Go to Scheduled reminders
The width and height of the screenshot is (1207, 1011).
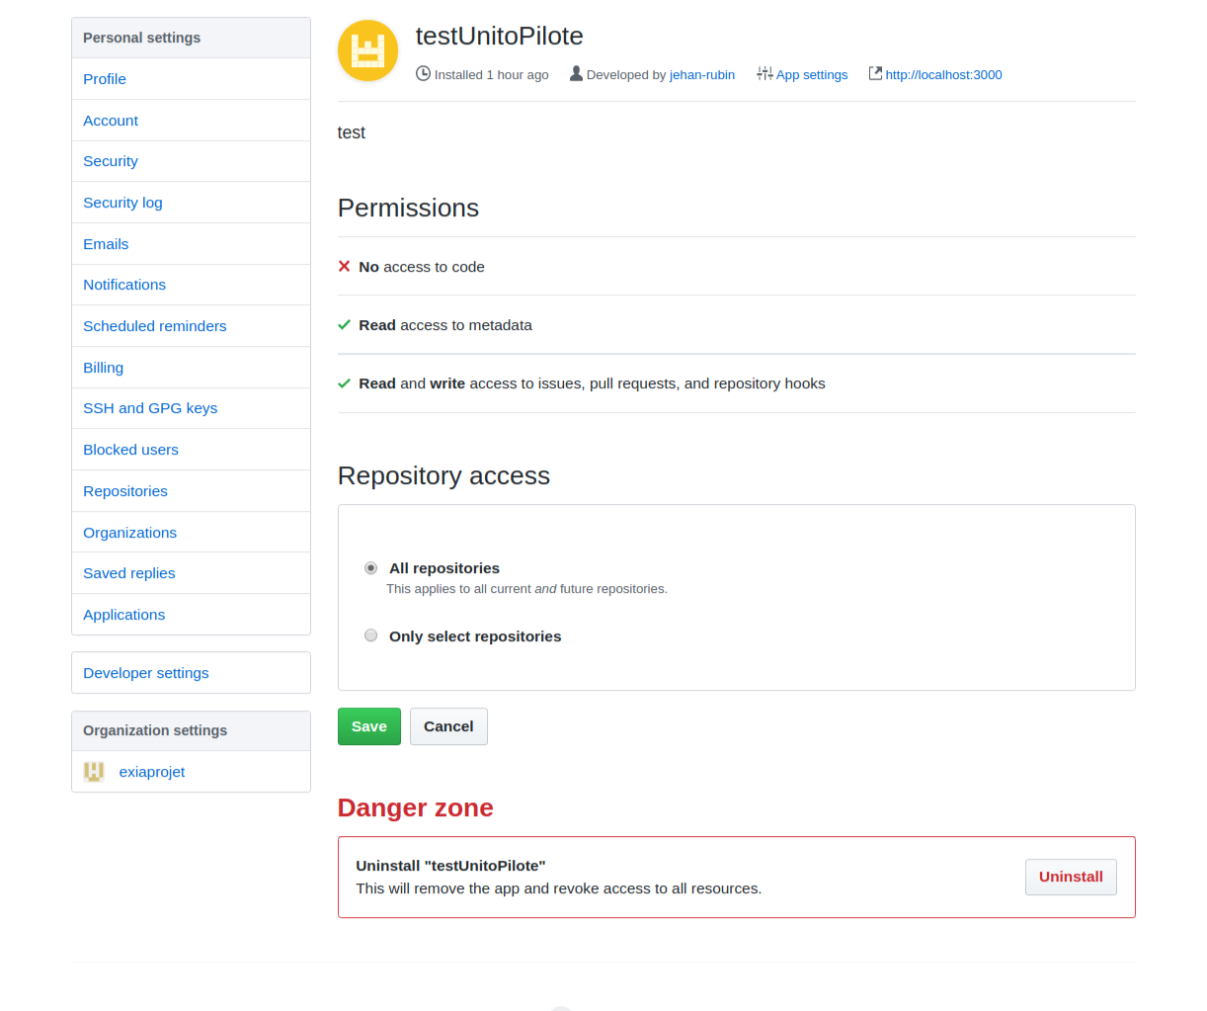pos(191,326)
